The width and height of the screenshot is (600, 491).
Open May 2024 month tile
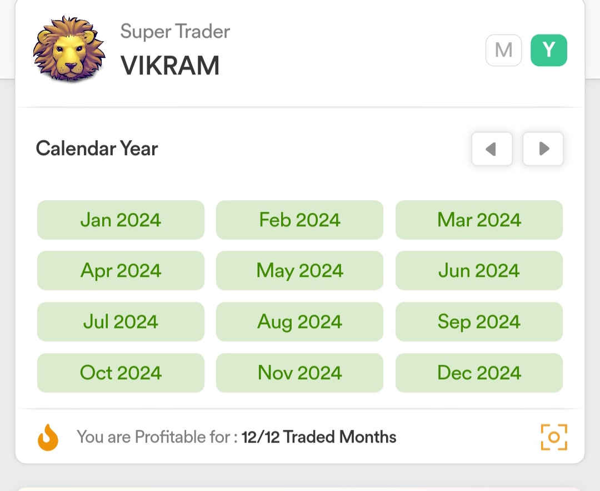click(x=299, y=270)
